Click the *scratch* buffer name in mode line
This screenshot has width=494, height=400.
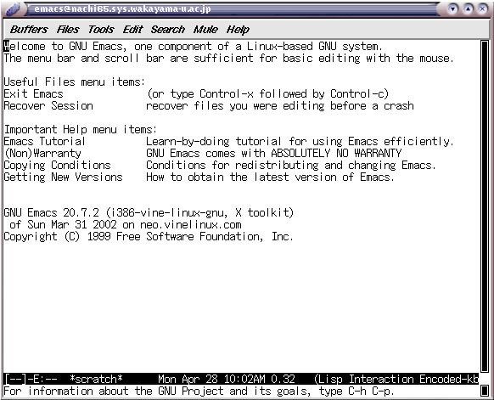pyautogui.click(x=96, y=379)
